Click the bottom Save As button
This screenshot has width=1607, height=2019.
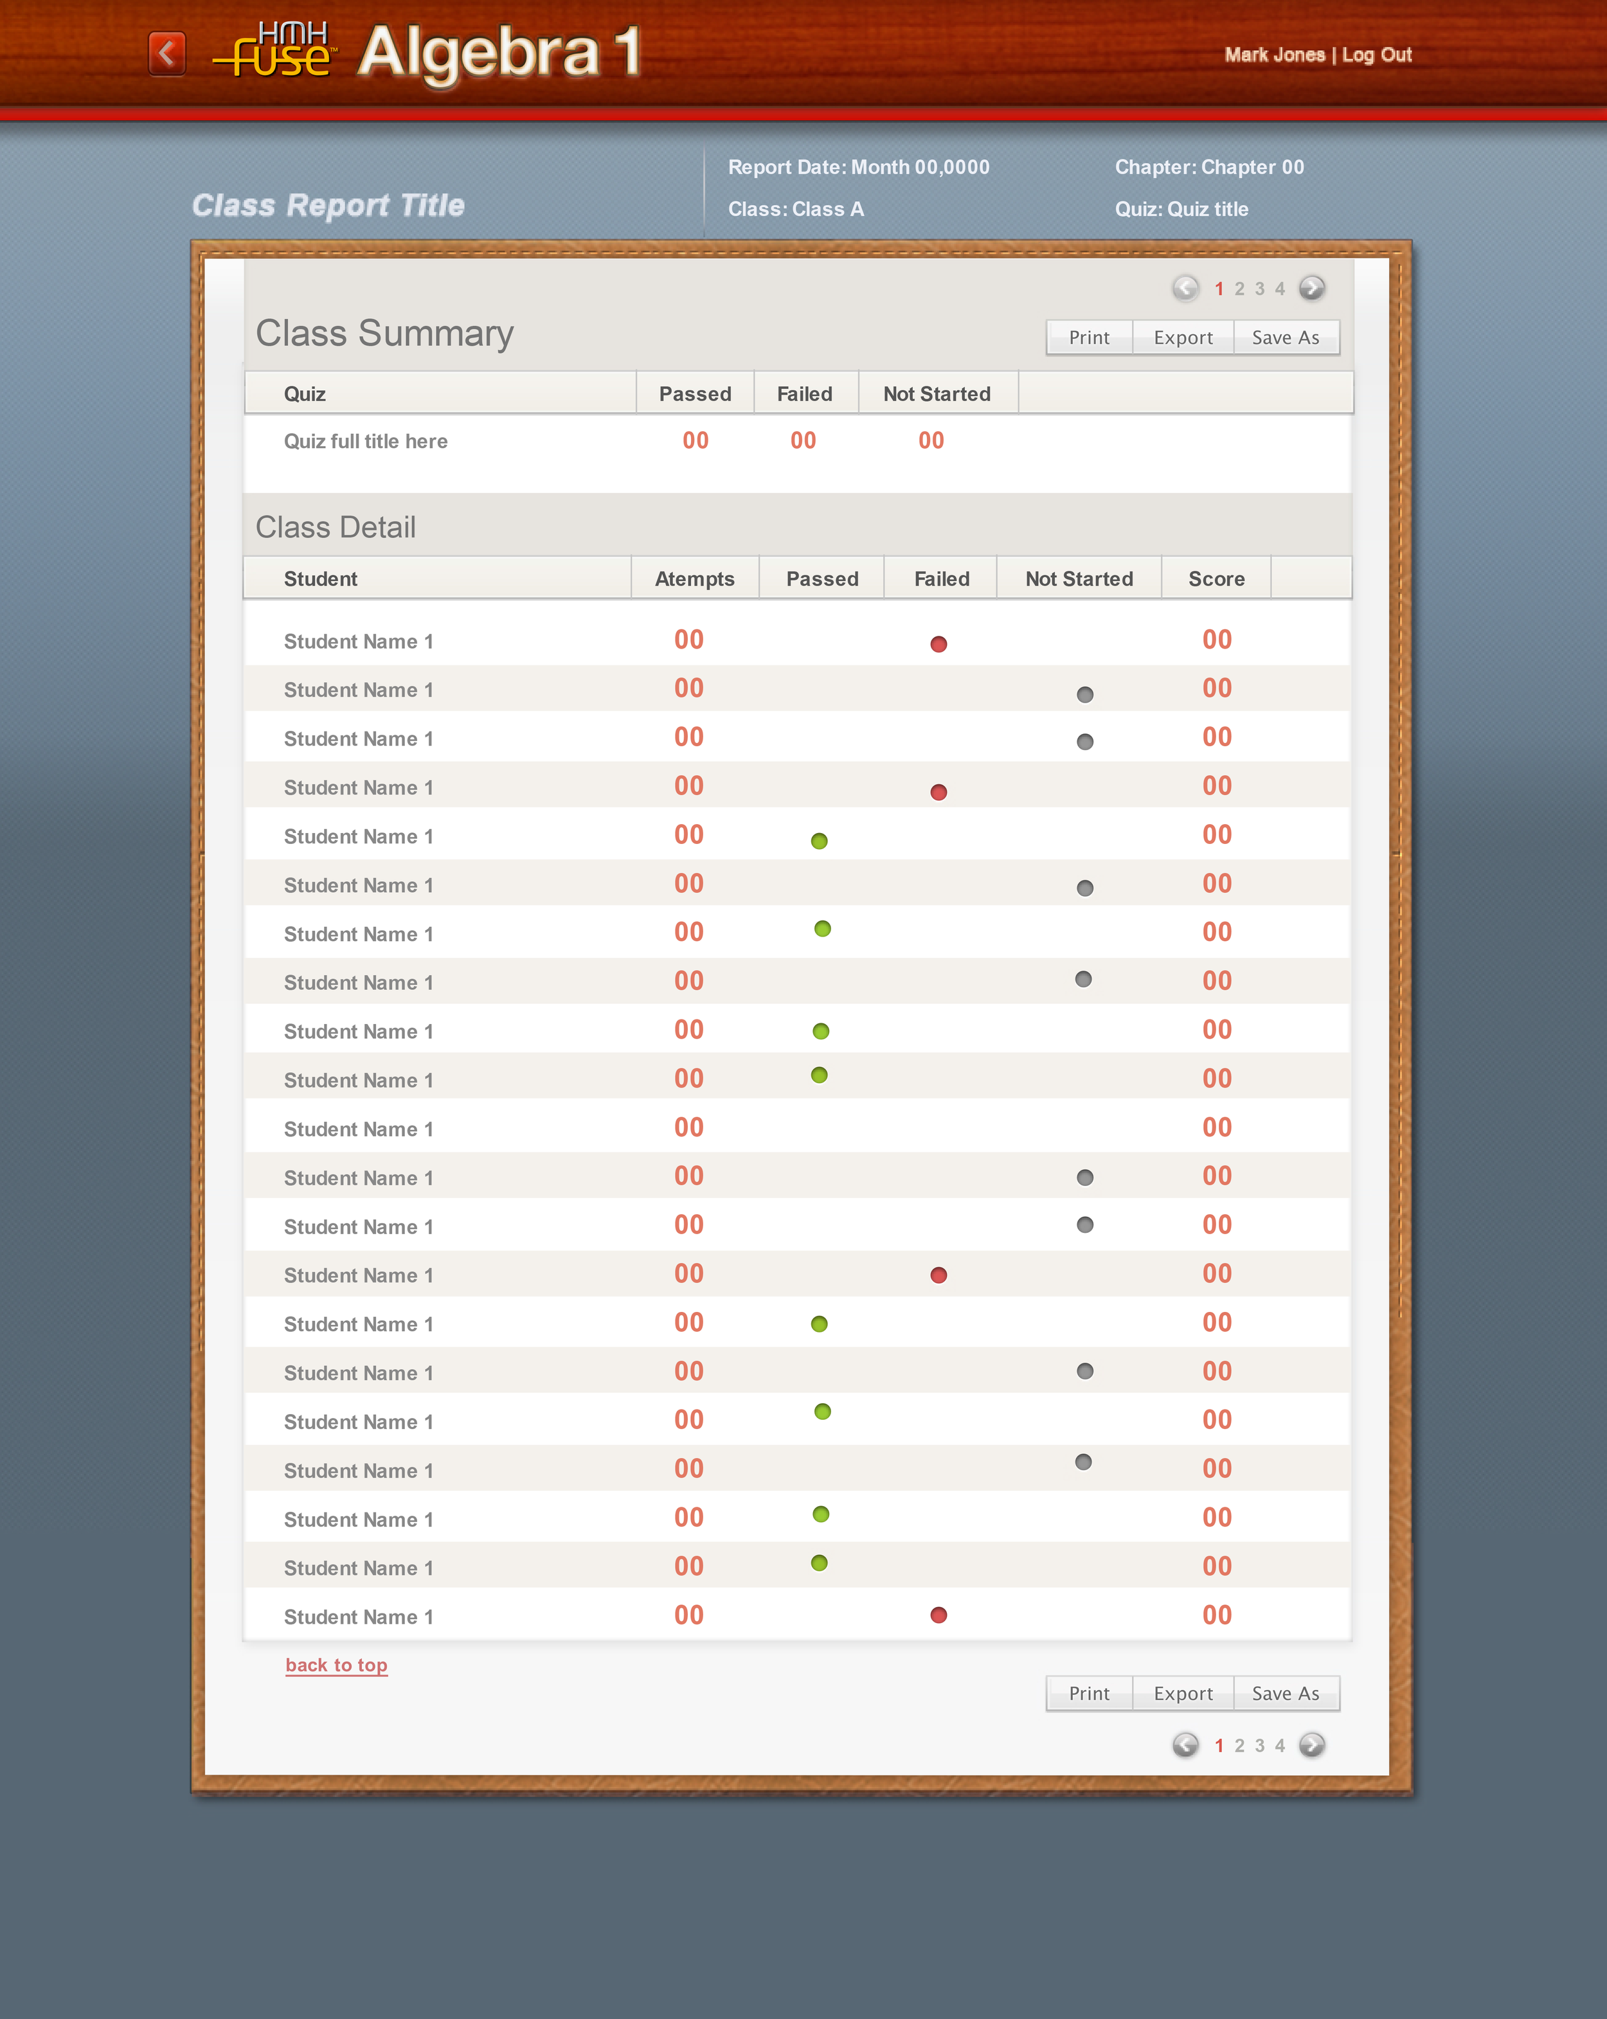[1285, 1693]
